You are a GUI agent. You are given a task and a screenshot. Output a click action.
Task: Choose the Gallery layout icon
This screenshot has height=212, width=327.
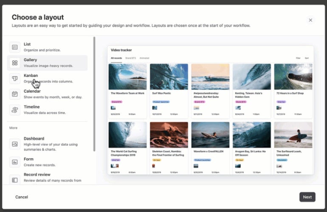[15, 63]
